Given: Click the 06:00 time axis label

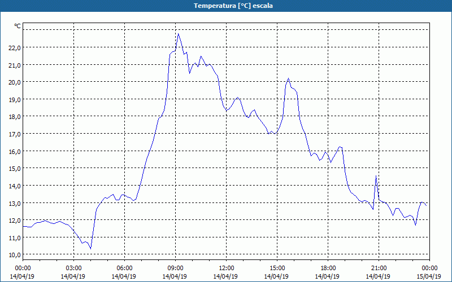Looking at the screenshot, I should [125, 268].
